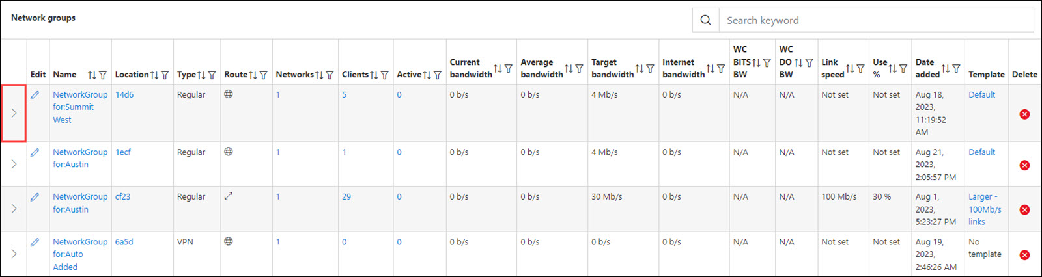The height and width of the screenshot is (277, 1042).
Task: Open location link 6a5d
Action: [x=124, y=242]
